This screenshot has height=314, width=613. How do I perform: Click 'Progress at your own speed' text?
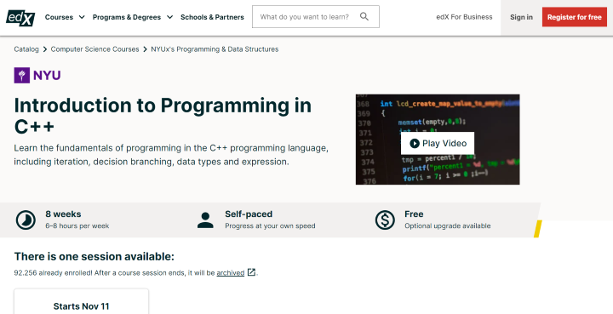270,226
